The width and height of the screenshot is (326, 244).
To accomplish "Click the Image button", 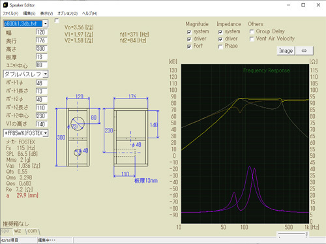I will [x=286, y=51].
